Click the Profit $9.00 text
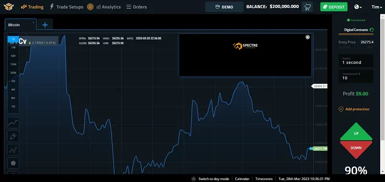Screen dimensions: 385x182 tap(356, 94)
